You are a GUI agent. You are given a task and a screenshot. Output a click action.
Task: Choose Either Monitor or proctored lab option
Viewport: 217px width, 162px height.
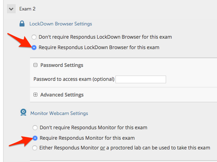[x=35, y=148]
